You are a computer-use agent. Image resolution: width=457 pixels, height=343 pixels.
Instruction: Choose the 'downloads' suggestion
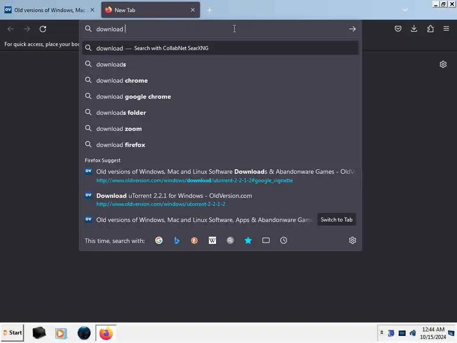click(x=220, y=64)
